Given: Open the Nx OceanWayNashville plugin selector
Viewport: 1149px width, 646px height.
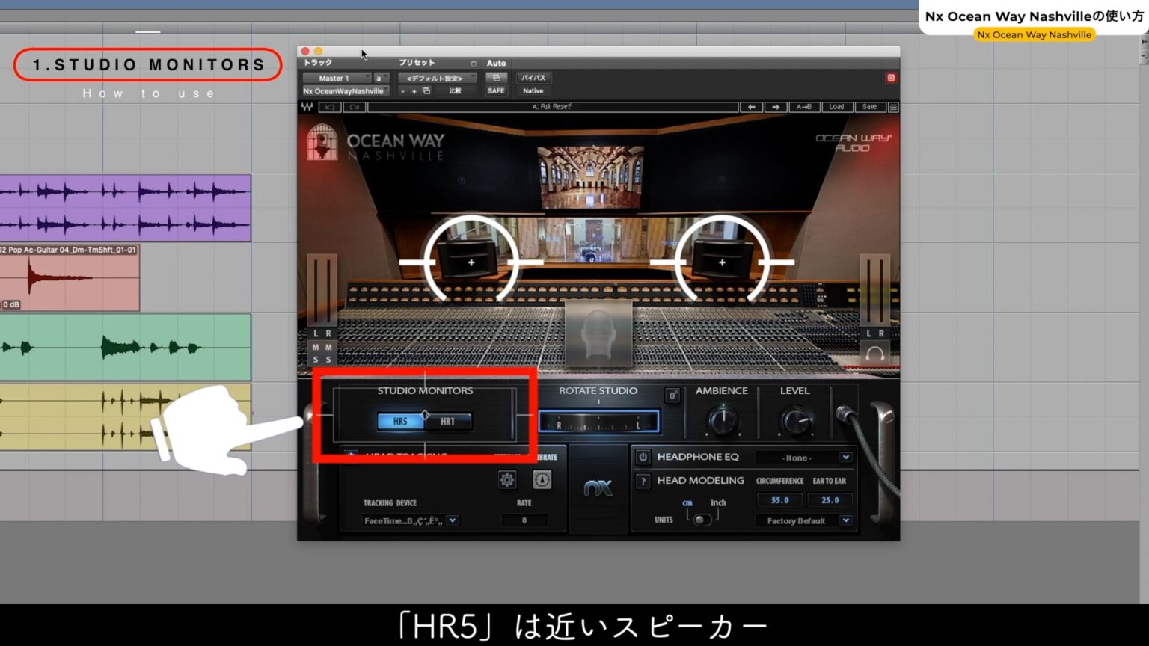Looking at the screenshot, I should [x=346, y=91].
